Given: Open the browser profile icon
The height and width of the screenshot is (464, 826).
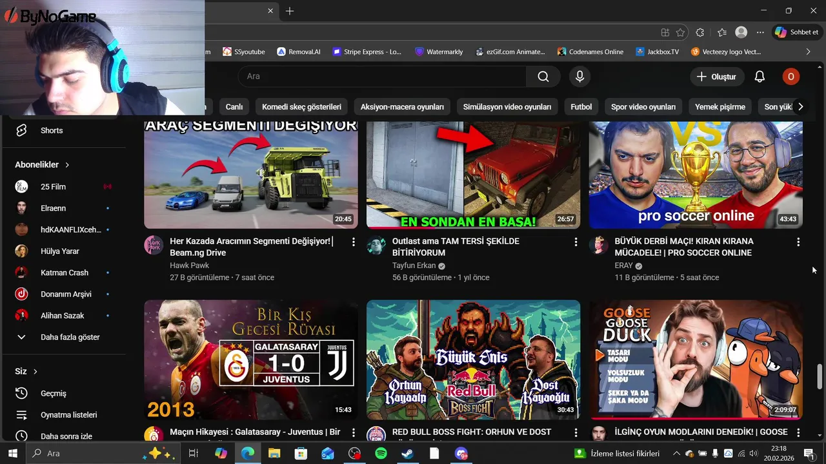Looking at the screenshot, I should pos(741,32).
